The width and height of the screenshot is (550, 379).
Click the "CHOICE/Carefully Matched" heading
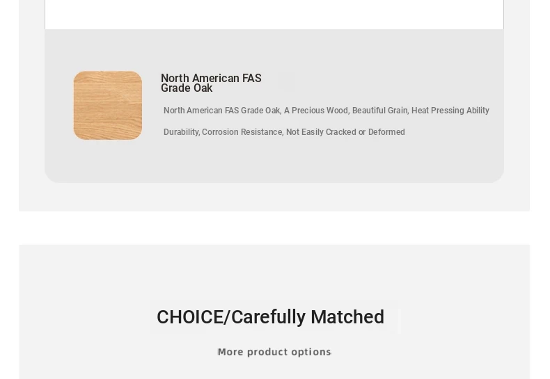pos(270,317)
